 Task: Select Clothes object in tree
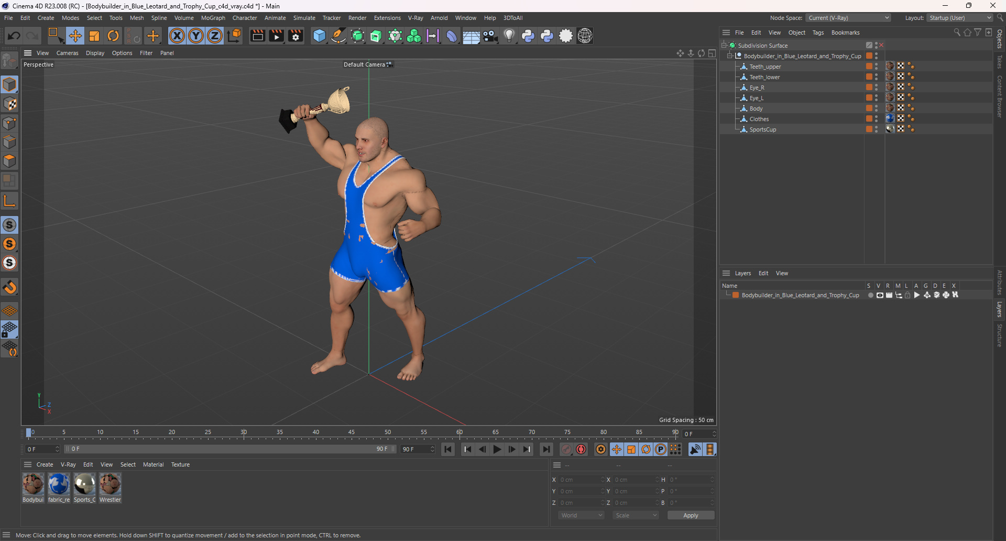tap(759, 119)
